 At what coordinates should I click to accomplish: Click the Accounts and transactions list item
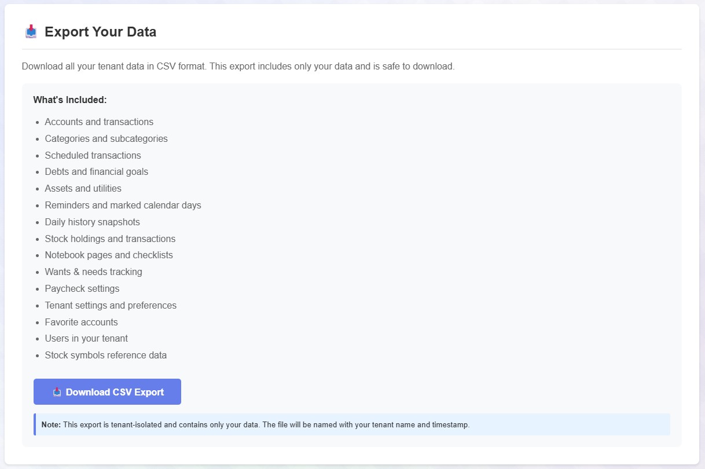pos(99,122)
